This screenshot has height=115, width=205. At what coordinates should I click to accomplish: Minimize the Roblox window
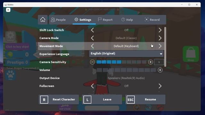(182, 4)
